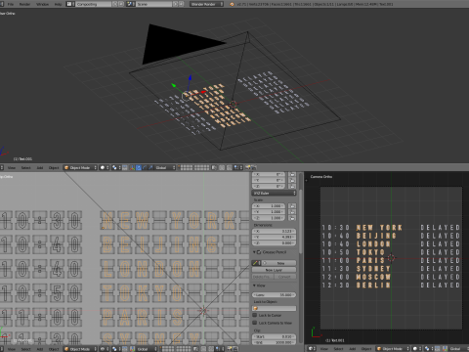The width and height of the screenshot is (469, 352).
Task: Click the Rotation X value field
Action: coord(269,174)
